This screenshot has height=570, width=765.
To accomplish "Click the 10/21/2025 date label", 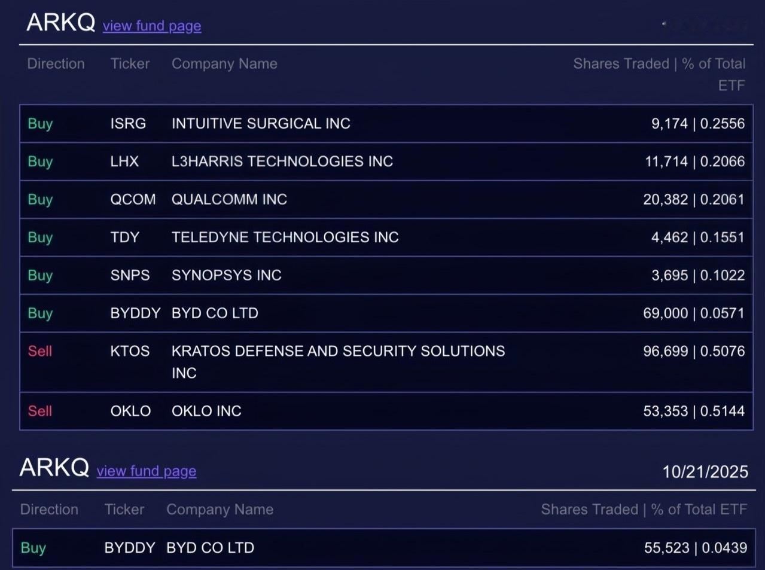I will (x=705, y=472).
